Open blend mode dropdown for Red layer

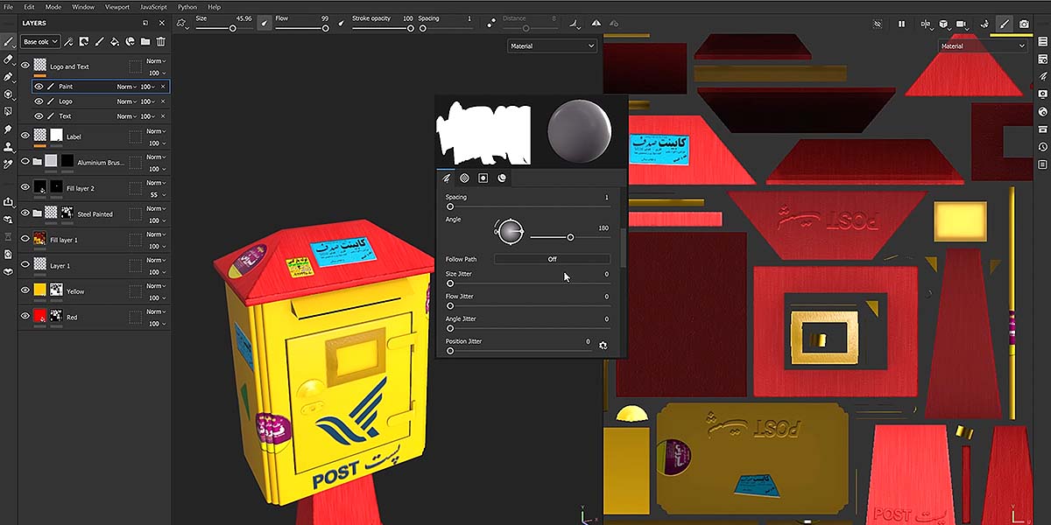[x=155, y=311]
